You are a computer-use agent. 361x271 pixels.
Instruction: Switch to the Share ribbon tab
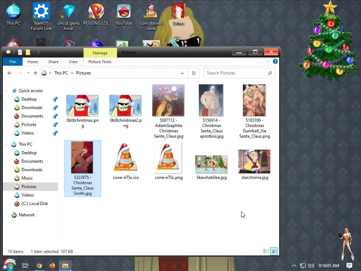(54, 62)
